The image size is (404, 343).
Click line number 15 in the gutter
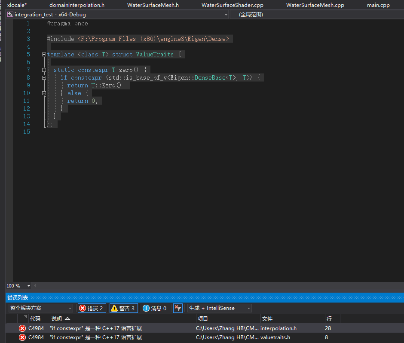[x=27, y=132]
